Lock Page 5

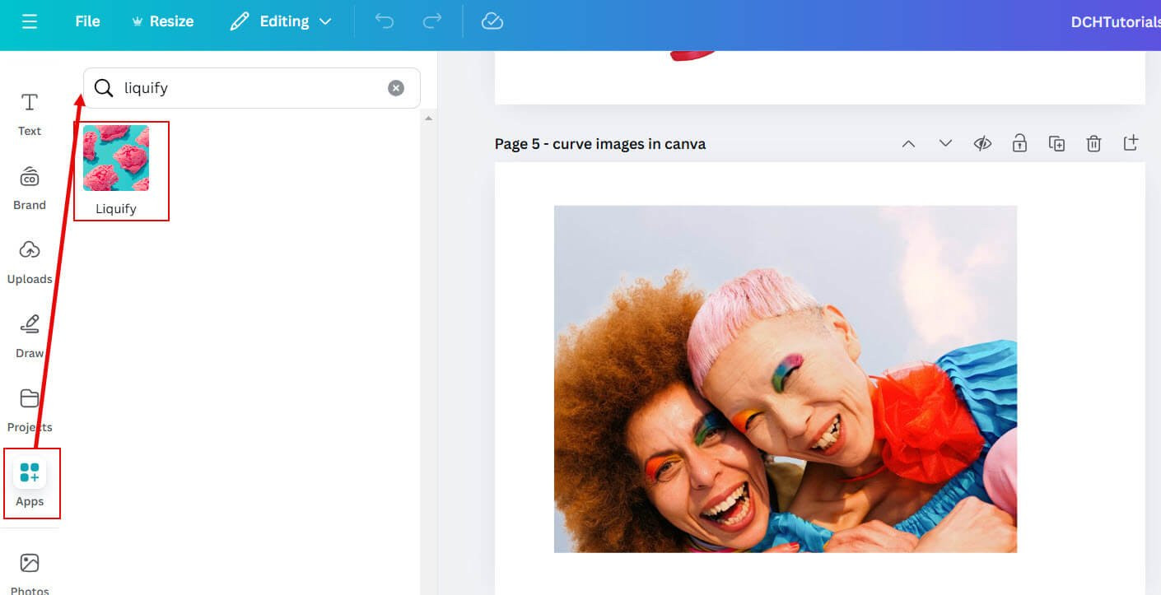click(x=1019, y=144)
